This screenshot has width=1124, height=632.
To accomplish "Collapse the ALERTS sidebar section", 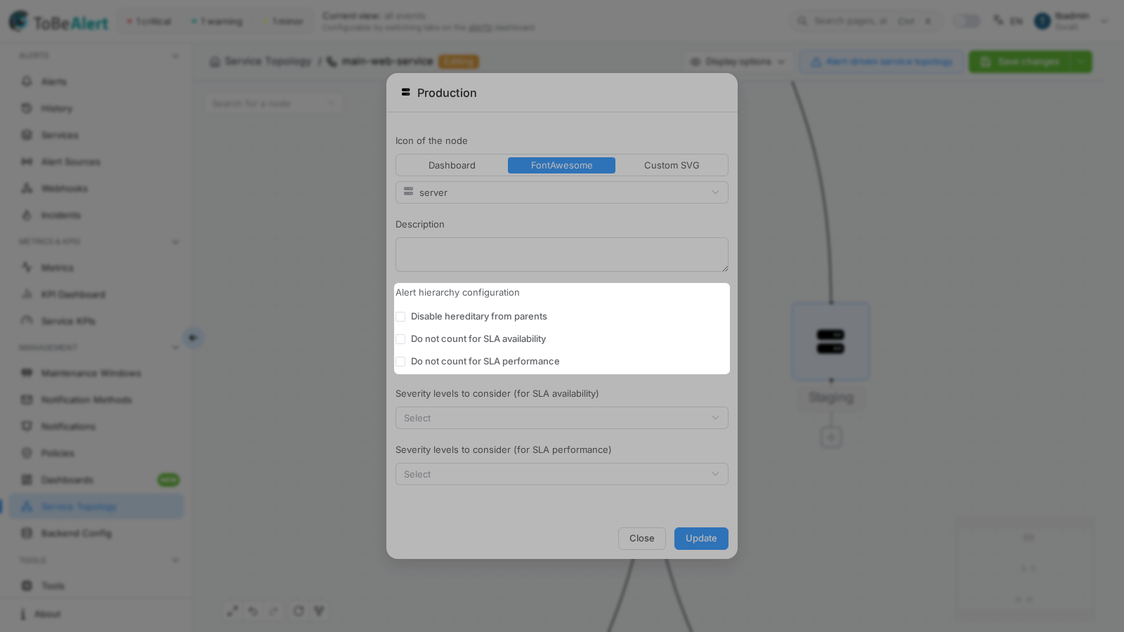I will [x=176, y=55].
